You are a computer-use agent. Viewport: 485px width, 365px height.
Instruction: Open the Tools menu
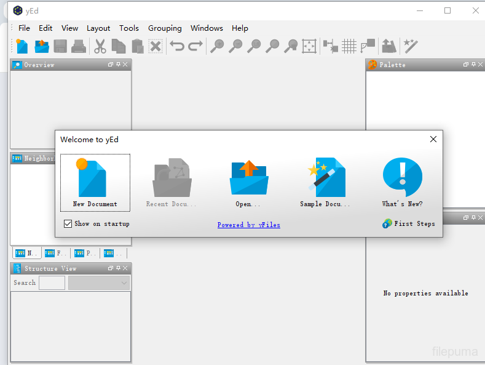tap(129, 28)
